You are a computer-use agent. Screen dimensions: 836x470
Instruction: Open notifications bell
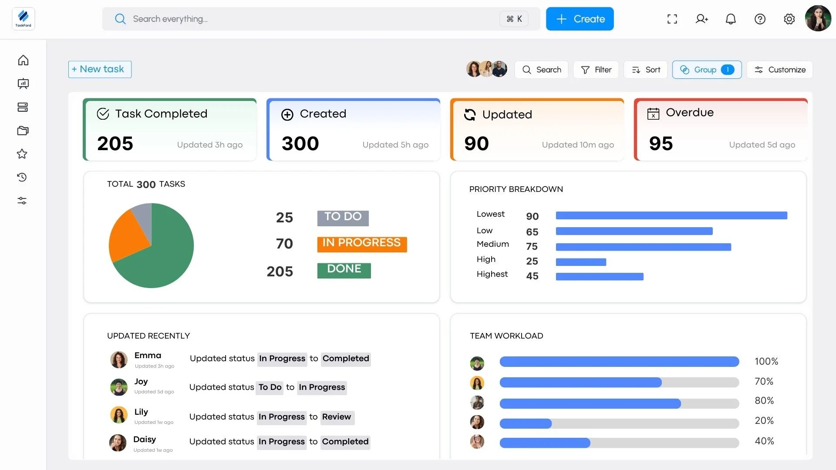coord(731,19)
